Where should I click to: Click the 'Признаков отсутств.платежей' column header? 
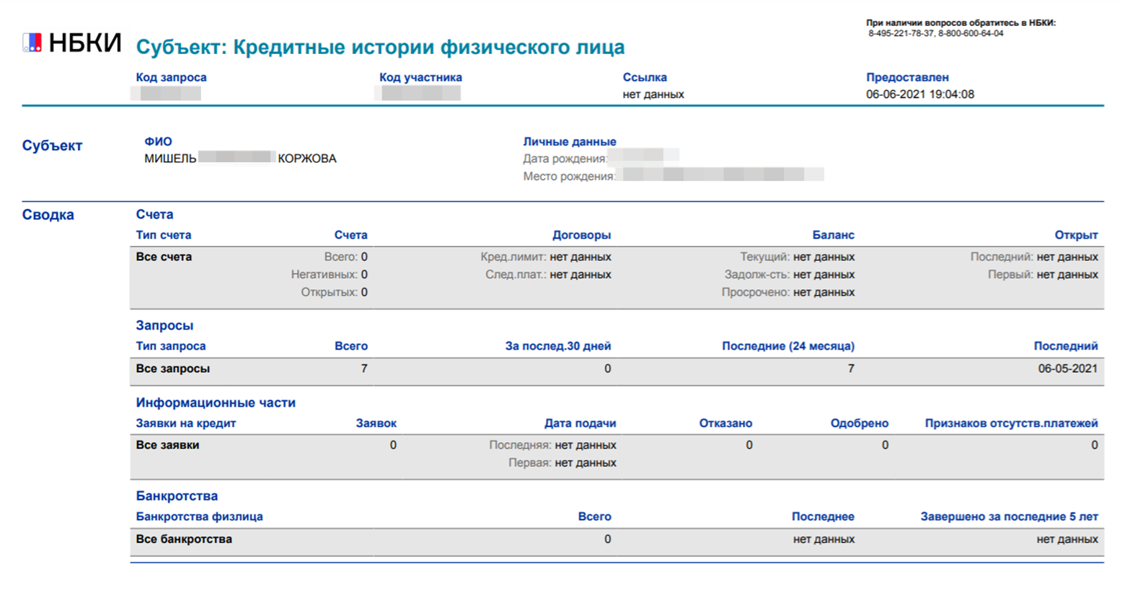[x=1012, y=423]
